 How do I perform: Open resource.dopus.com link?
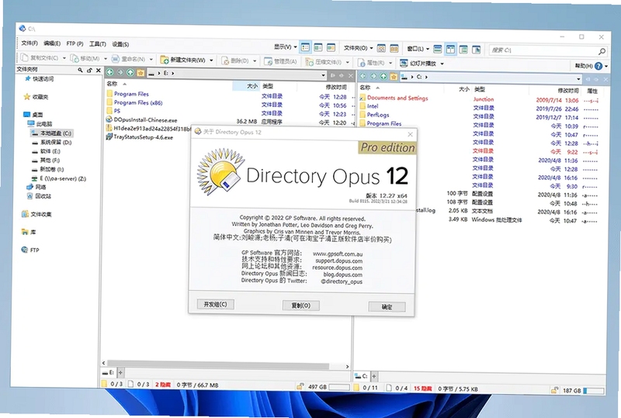[x=337, y=268]
